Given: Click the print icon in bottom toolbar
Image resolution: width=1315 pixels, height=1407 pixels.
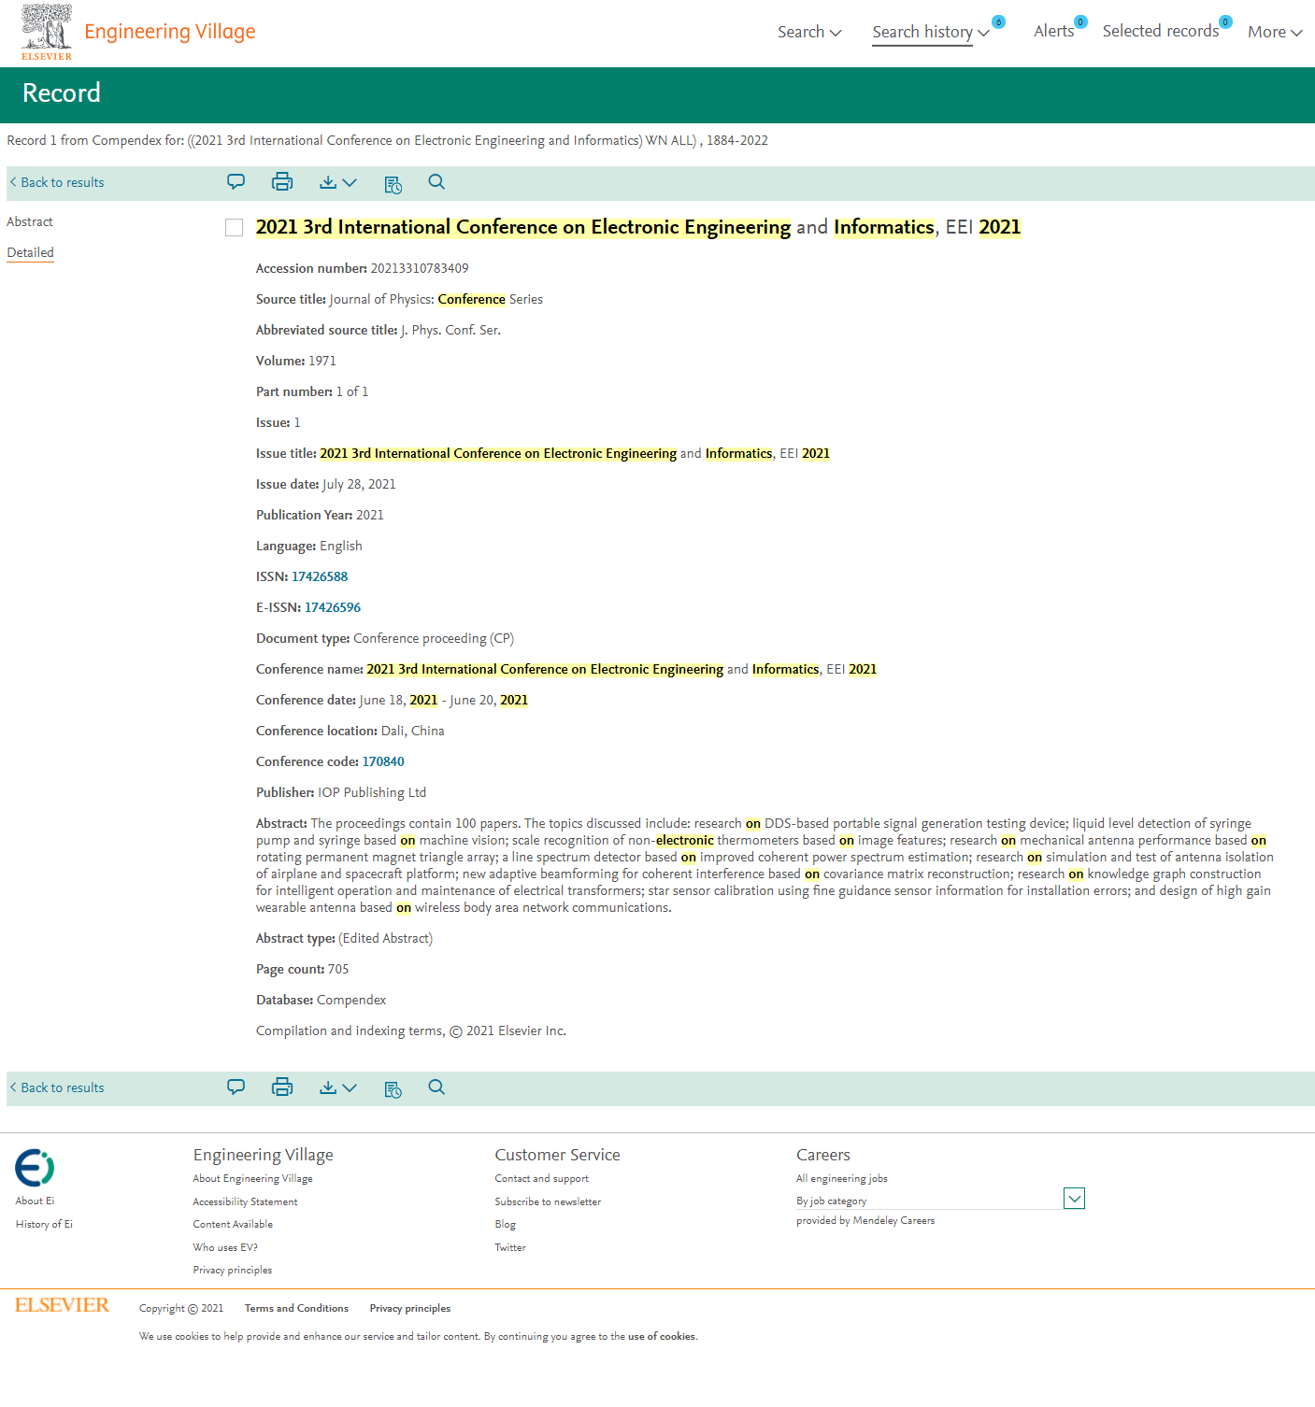Looking at the screenshot, I should click(282, 1087).
